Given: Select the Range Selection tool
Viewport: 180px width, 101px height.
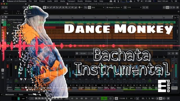Looking at the screenshot, I should click(48, 8).
